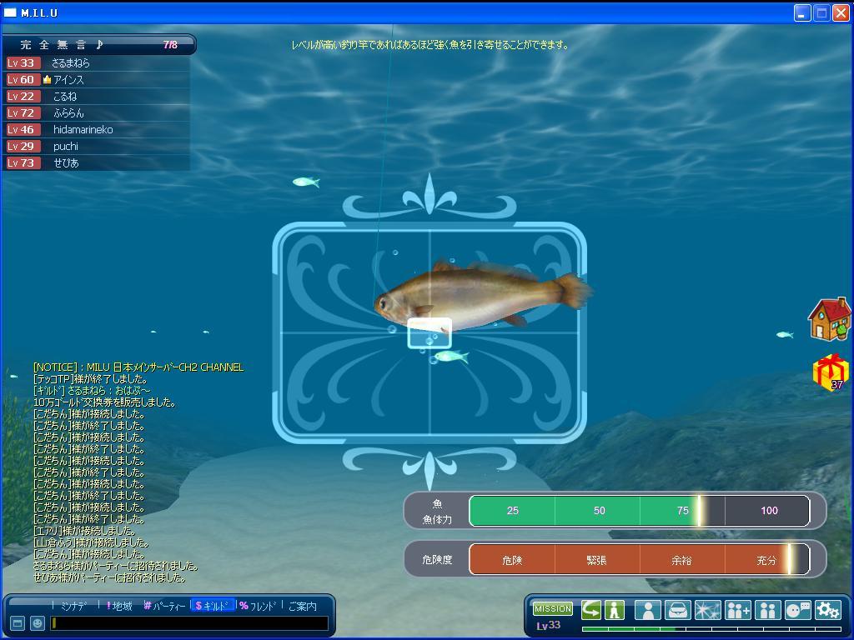Click the 危険度 label

tap(437, 559)
